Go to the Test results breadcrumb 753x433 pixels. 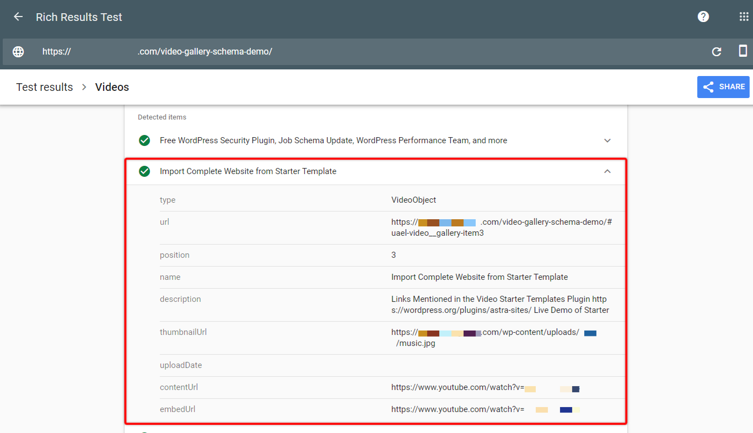pyautogui.click(x=45, y=87)
